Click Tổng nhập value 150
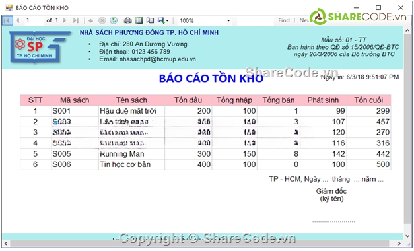The image size is (414, 251). (234, 154)
